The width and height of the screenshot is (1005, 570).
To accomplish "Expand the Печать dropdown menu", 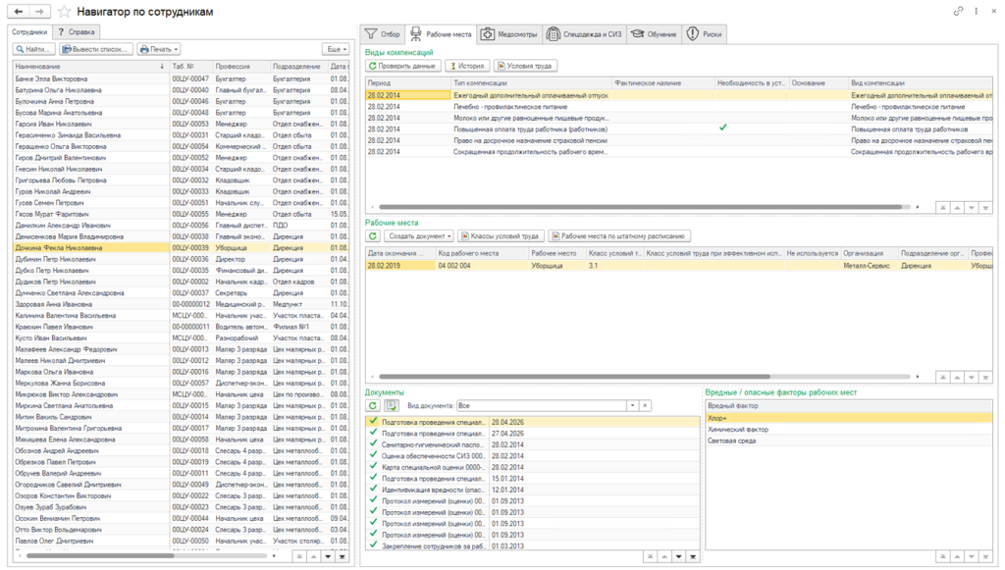I will pyautogui.click(x=158, y=49).
